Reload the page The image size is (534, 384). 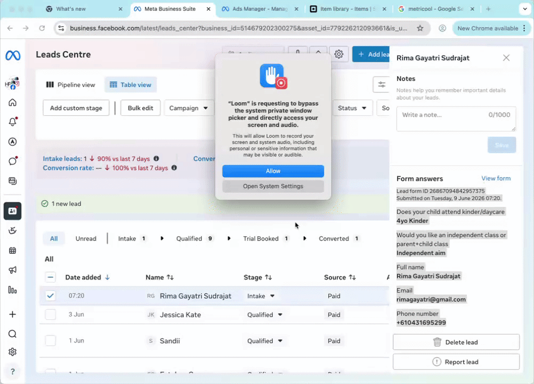click(42, 28)
